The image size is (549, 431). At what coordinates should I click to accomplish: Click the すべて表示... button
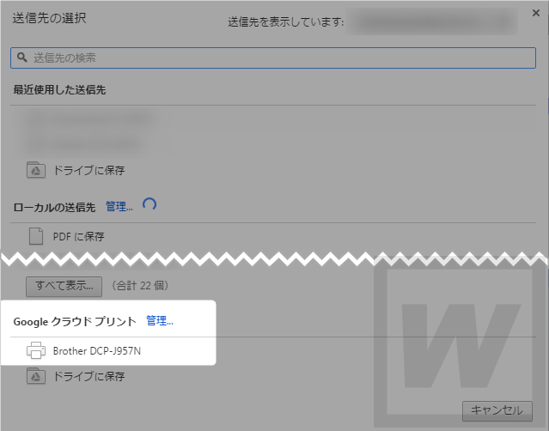click(x=64, y=287)
